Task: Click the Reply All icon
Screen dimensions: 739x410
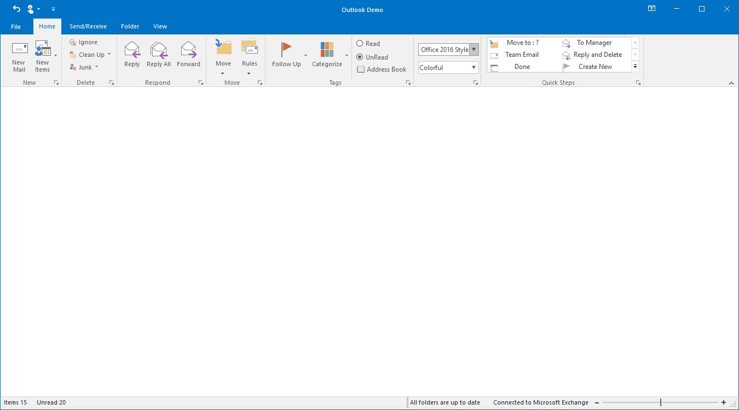Action: [159, 50]
